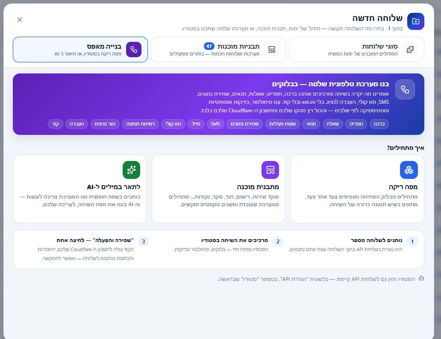Image resolution: width=441 pixels, height=339 pixels.
Task: Click the מייל block chip
Action: 196,124
